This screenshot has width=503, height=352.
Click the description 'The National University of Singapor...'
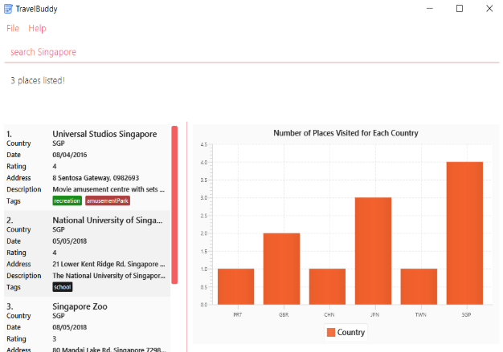coord(109,276)
